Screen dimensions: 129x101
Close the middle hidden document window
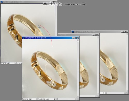point(98,35)
